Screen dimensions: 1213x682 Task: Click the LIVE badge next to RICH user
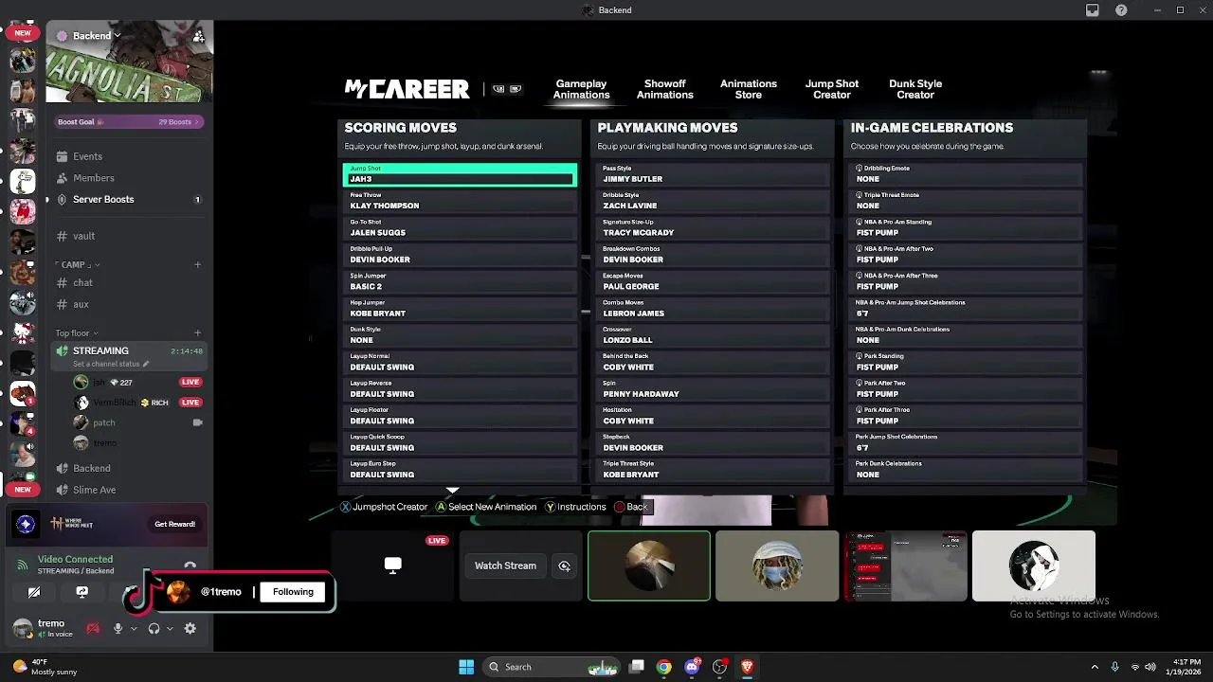tap(190, 403)
